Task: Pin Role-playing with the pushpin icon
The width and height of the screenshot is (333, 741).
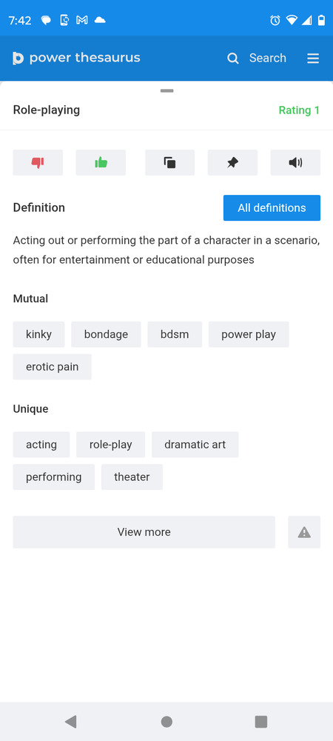Action: coord(232,162)
